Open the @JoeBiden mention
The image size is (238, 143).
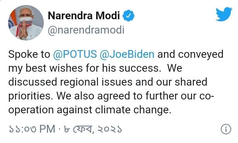coord(127,54)
